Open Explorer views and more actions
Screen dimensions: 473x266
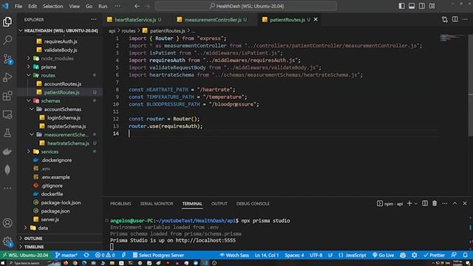click(94, 20)
